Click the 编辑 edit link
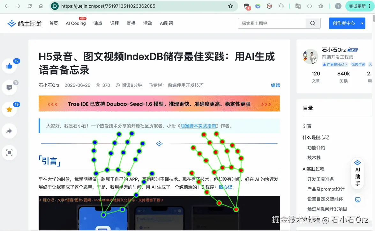Screen dimensions: 375x231 (275, 85)
